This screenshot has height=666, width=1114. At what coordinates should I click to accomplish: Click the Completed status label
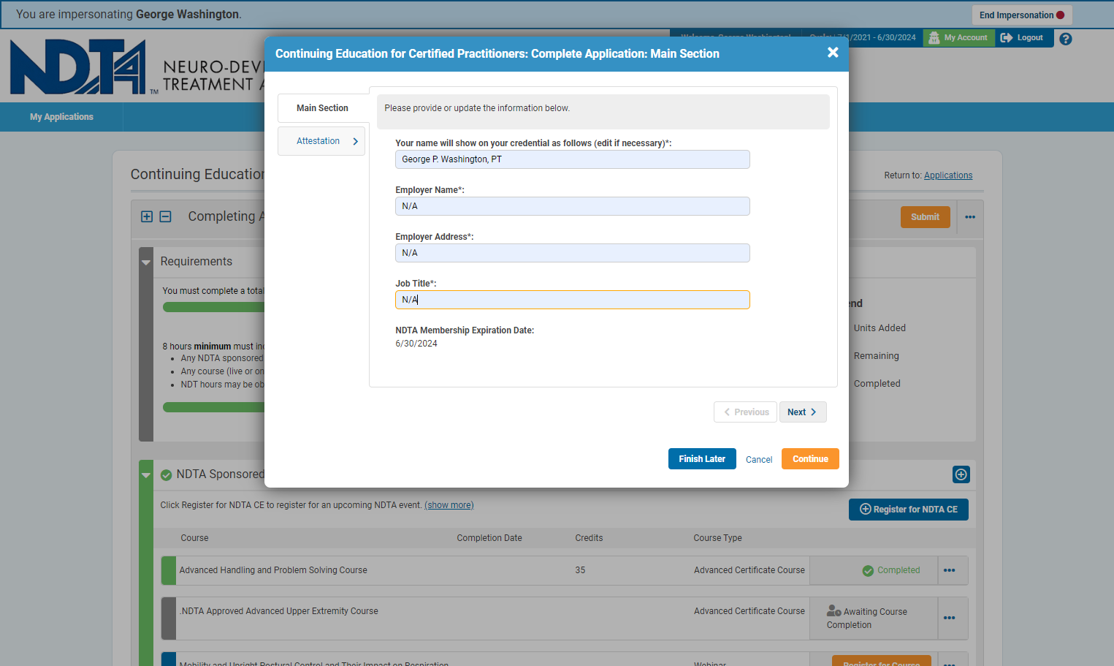click(891, 570)
